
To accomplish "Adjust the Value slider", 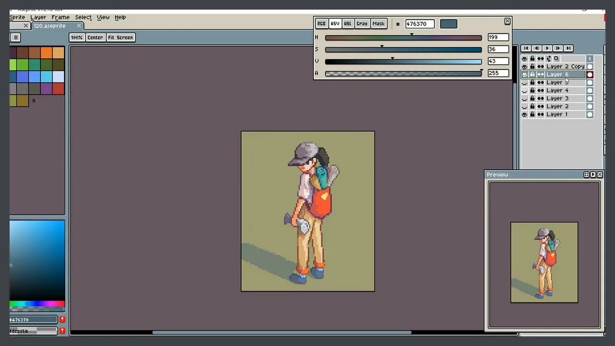I will point(403,62).
